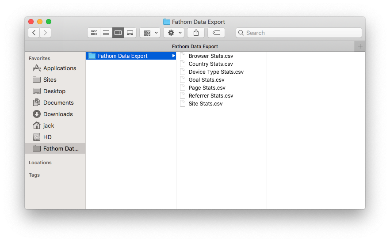The height and width of the screenshot is (242, 390).
Task: Open Applications in the sidebar
Action: (55, 68)
